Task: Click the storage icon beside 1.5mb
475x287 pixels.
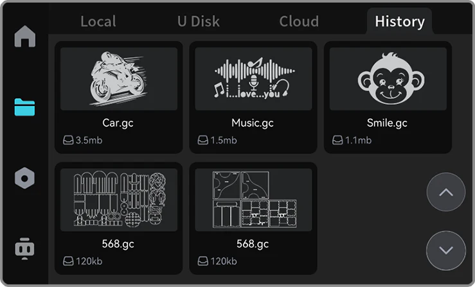Action: [202, 140]
